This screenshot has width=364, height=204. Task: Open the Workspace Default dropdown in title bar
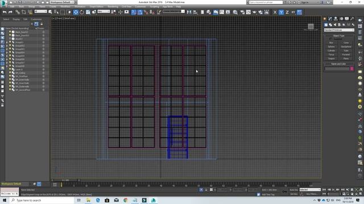62,2
